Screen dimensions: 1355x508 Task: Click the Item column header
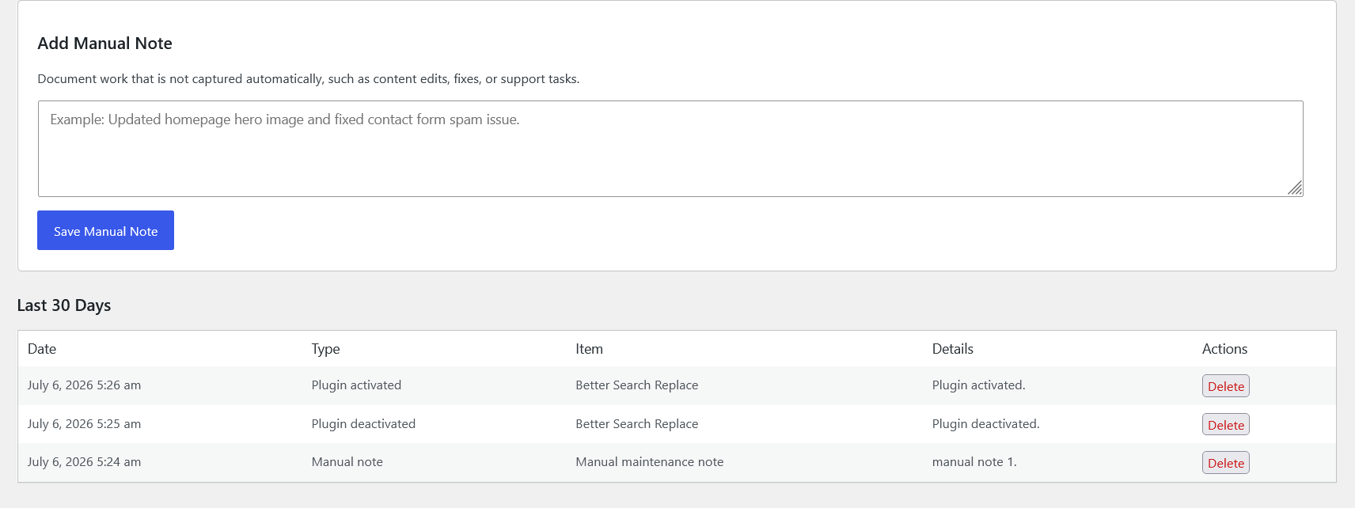click(589, 349)
